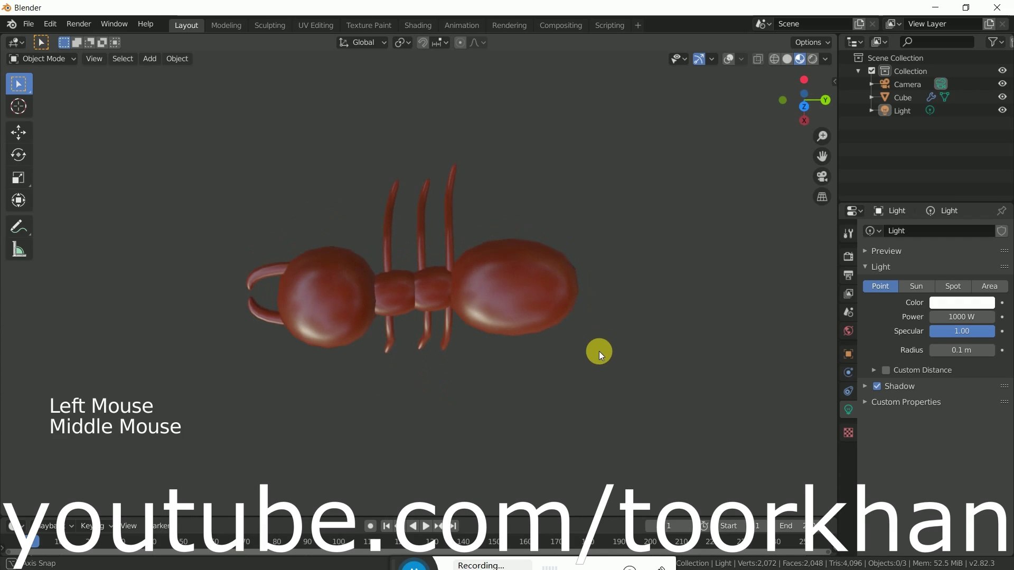The width and height of the screenshot is (1014, 570).
Task: Toggle camera view icon
Action: point(822,177)
